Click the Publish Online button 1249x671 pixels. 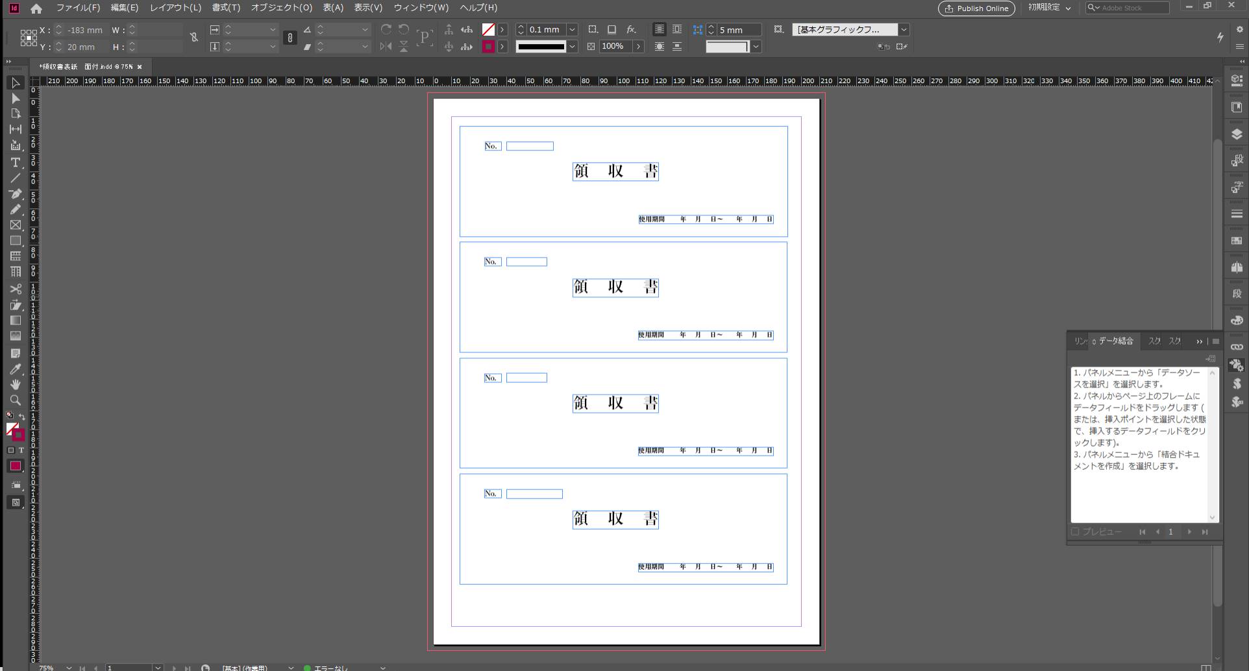click(976, 8)
